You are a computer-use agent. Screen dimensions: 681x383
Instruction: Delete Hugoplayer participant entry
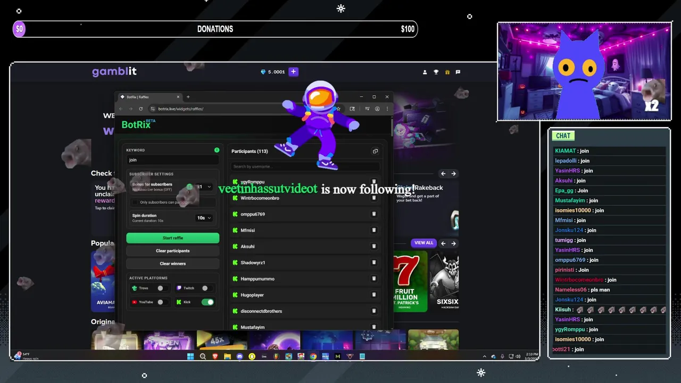click(374, 295)
